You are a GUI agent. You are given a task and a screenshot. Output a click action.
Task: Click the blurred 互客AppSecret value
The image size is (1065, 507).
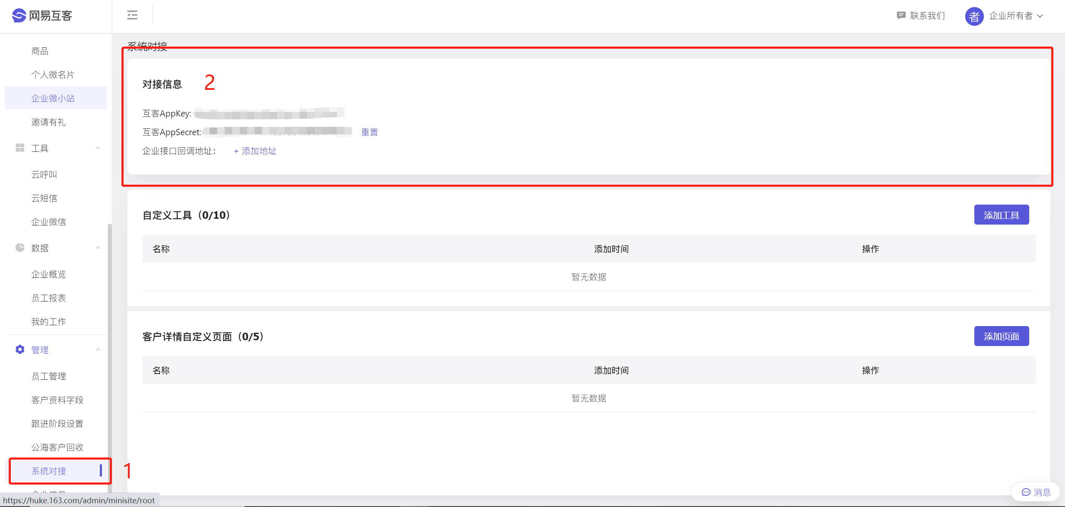pyautogui.click(x=277, y=131)
